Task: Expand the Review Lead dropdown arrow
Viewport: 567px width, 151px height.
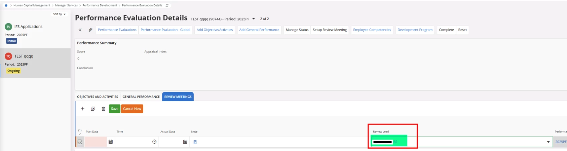Action: click(x=548, y=142)
